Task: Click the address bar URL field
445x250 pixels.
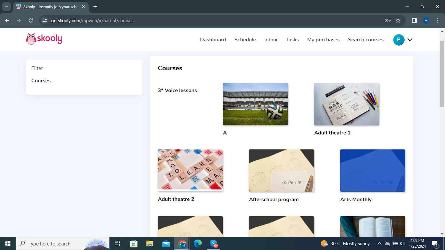Action: (215, 21)
